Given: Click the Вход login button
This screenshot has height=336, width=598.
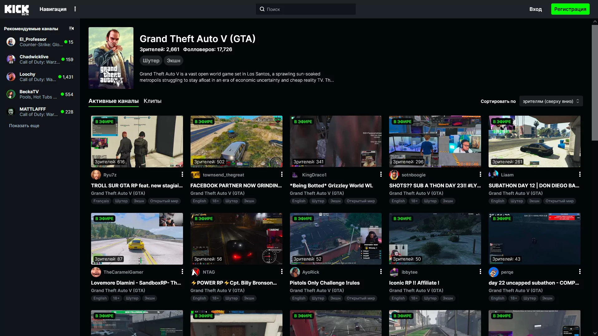Looking at the screenshot, I should [536, 9].
